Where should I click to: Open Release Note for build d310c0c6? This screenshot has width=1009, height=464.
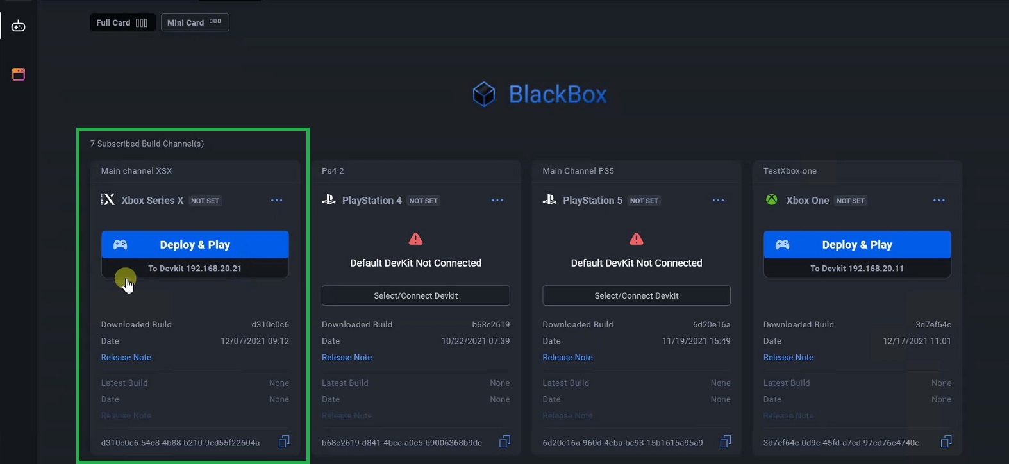point(126,358)
